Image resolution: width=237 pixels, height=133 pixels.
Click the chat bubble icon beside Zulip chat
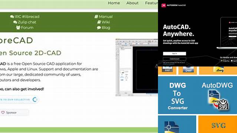click(x=15, y=22)
